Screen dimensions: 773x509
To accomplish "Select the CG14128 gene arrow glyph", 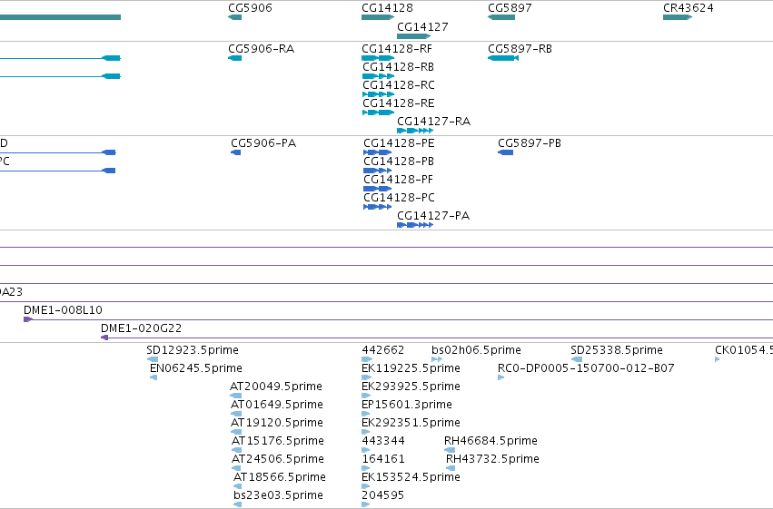I will coord(378,17).
